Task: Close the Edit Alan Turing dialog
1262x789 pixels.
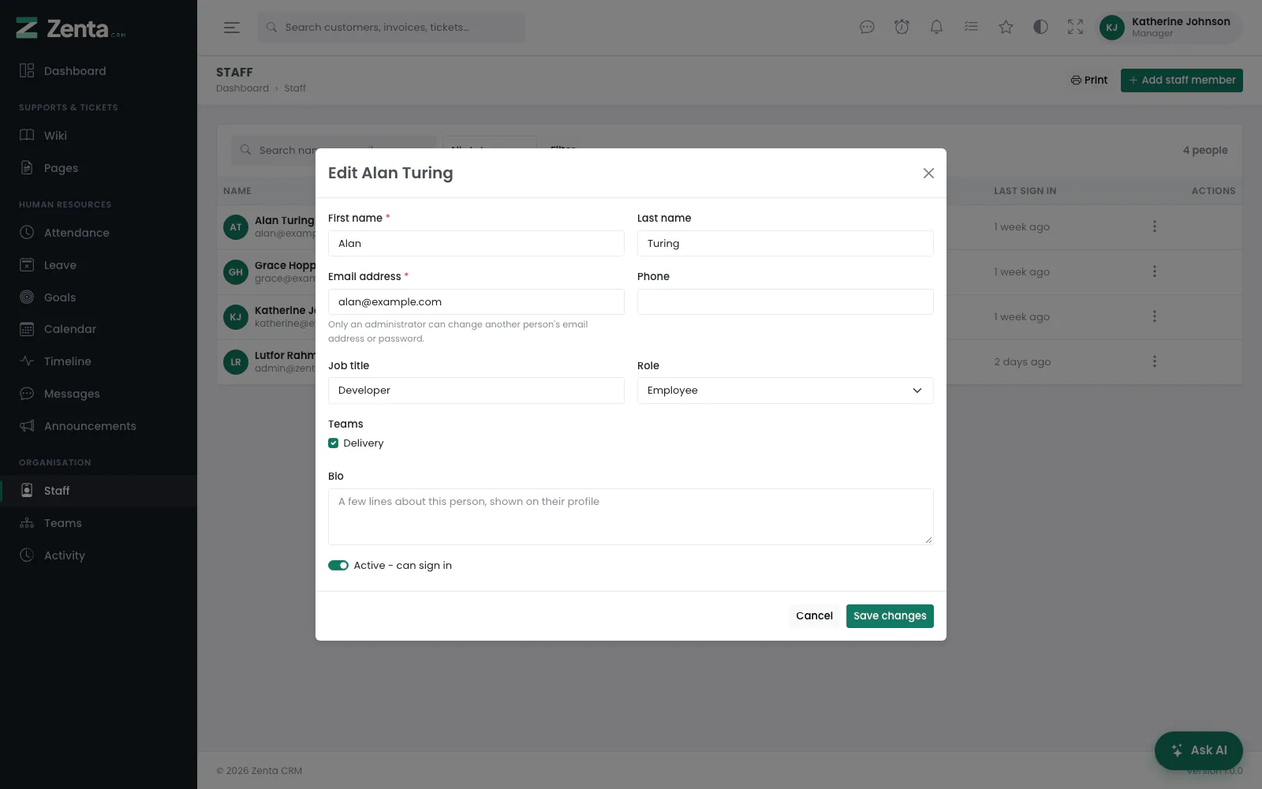Action: [928, 173]
